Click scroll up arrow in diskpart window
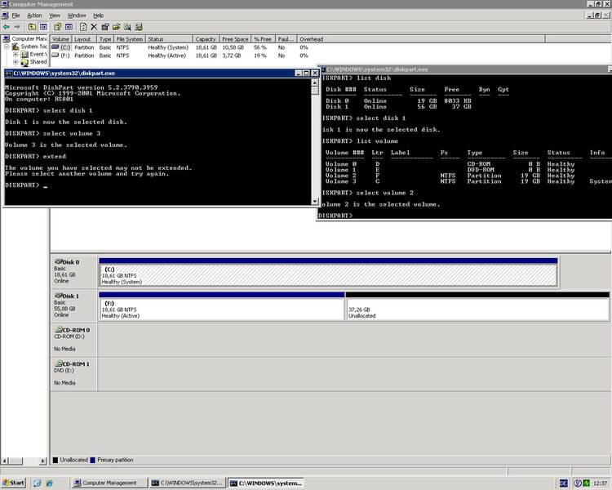The width and height of the screenshot is (612, 490). point(315,82)
